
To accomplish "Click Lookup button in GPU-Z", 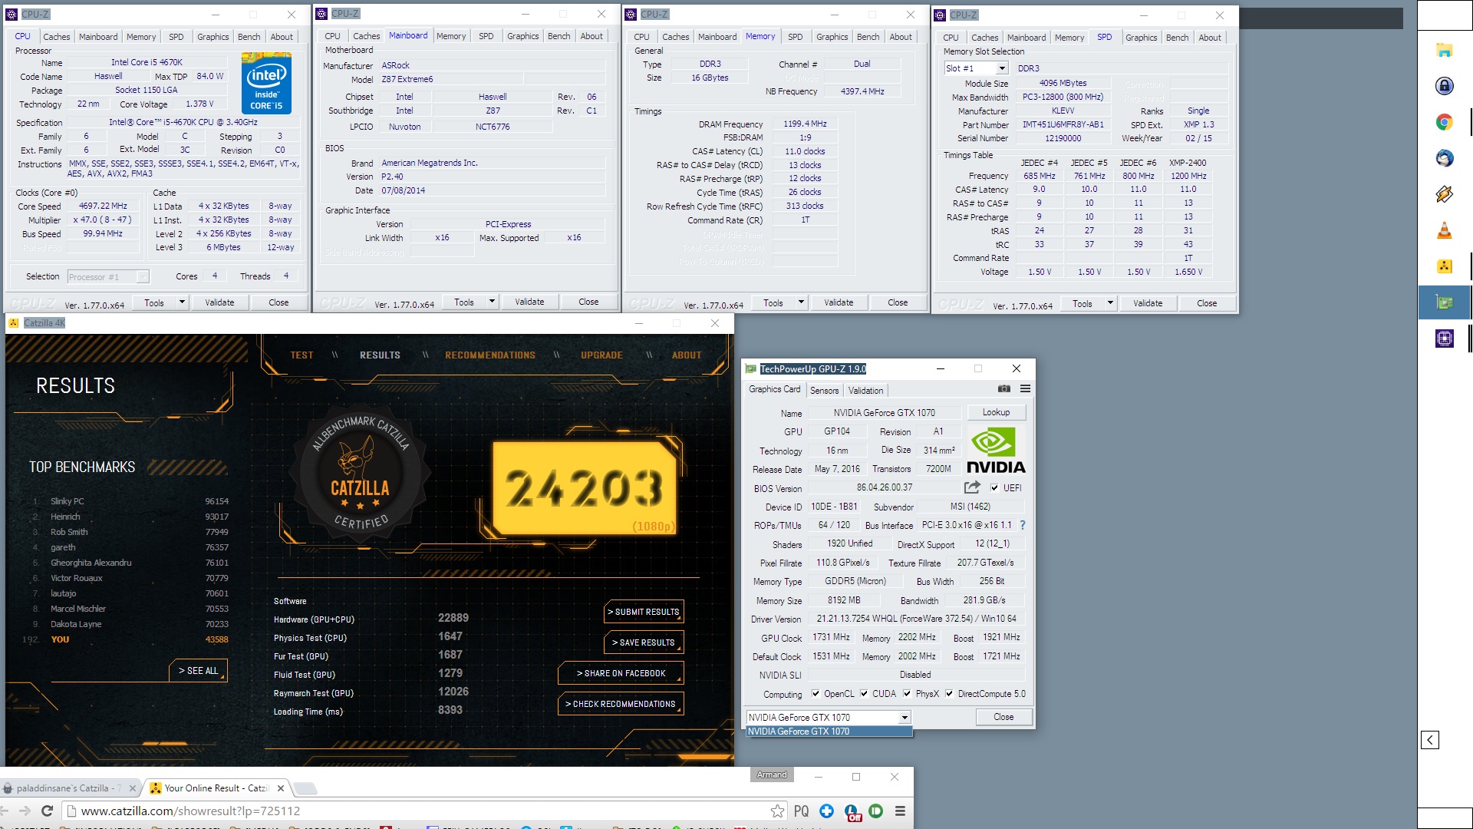I will click(996, 412).
